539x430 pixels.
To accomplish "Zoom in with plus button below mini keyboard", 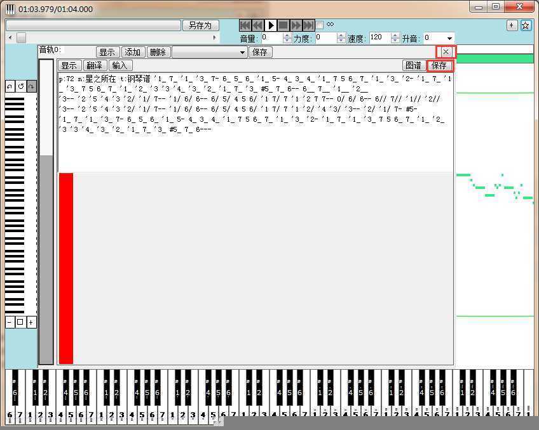I will click(x=31, y=322).
